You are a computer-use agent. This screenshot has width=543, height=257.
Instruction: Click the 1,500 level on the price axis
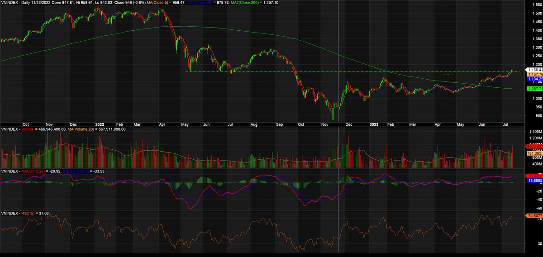536,13
